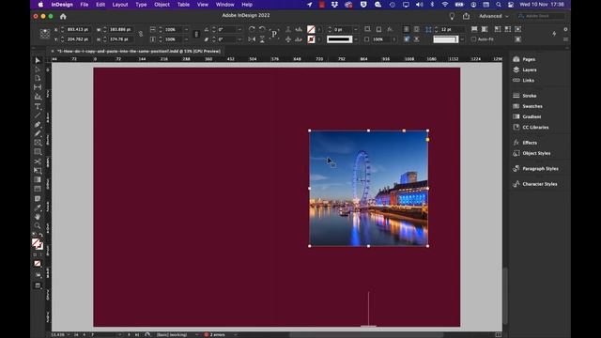Select the Selection tool arrow
Viewport: 601px width, 338px height.
click(38, 60)
